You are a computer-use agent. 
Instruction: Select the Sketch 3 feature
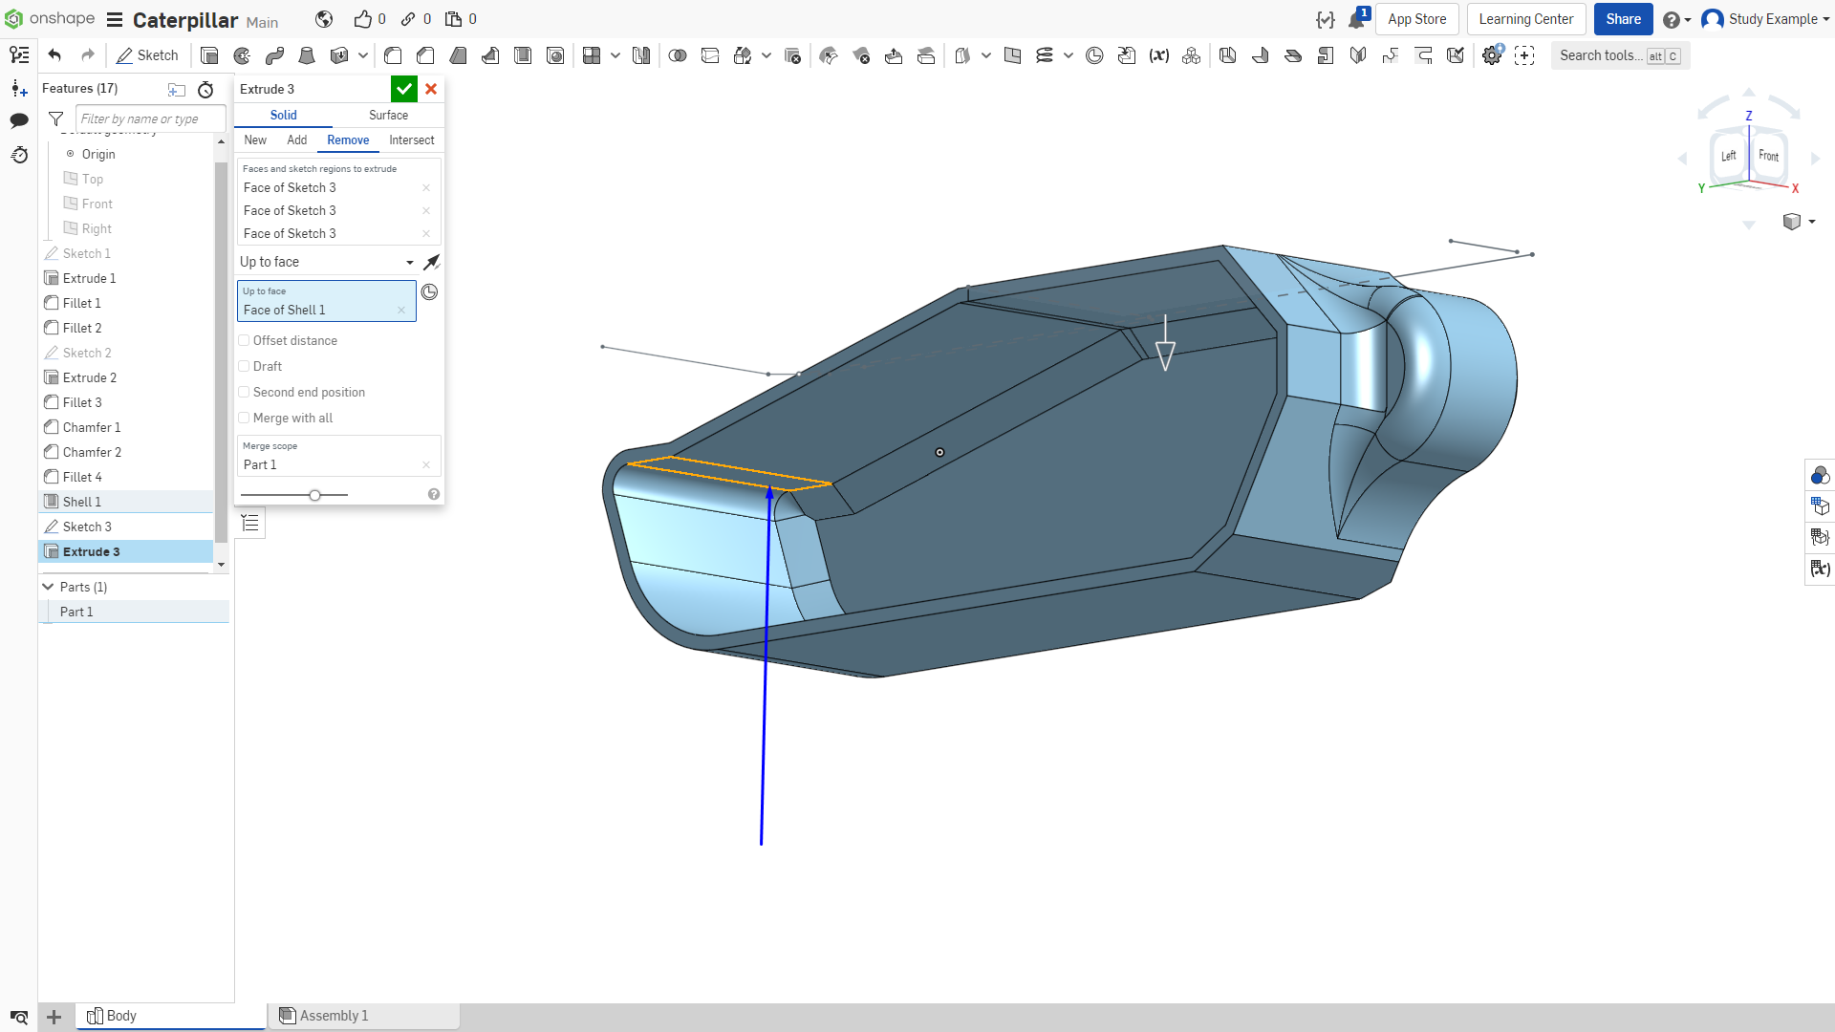coord(126,527)
